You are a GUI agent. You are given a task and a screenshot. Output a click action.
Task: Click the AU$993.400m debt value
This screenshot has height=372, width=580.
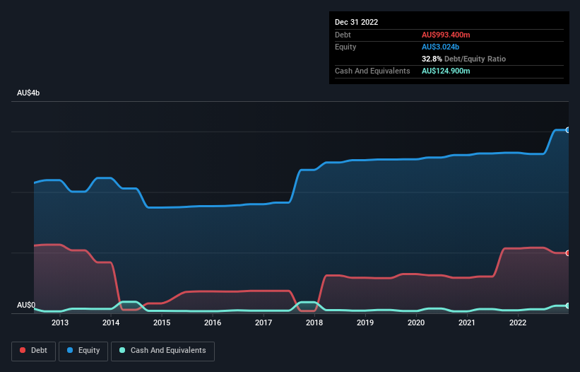pos(446,35)
